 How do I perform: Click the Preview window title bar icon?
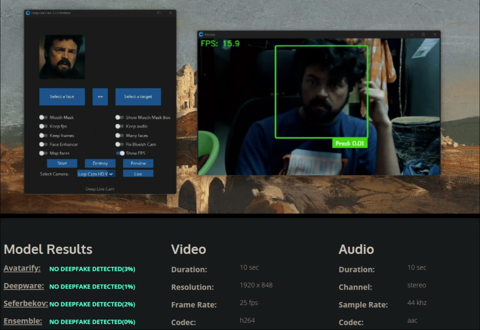201,35
